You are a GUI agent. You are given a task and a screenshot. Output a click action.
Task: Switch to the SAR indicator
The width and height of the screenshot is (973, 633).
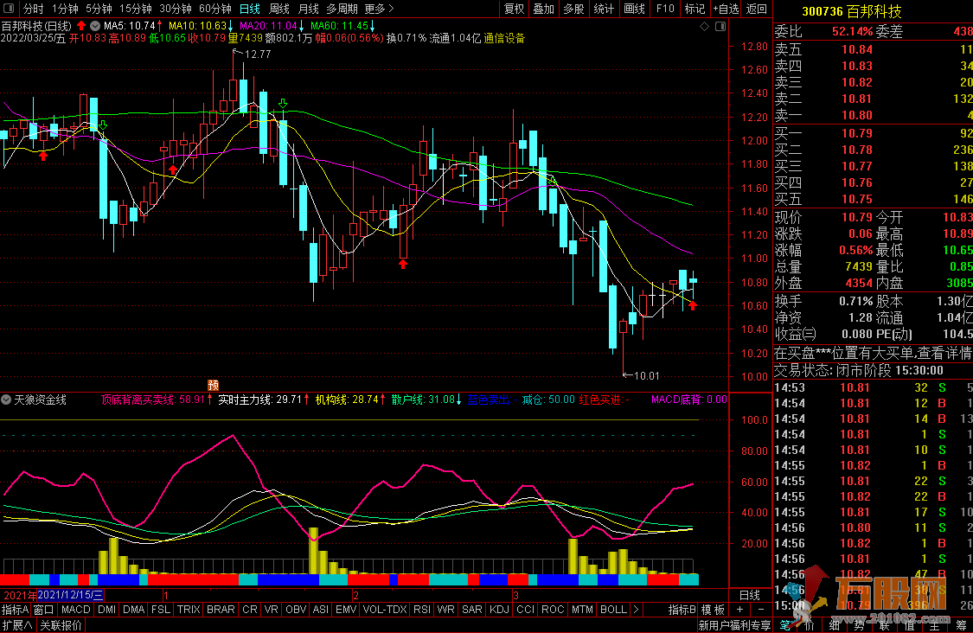point(472,610)
